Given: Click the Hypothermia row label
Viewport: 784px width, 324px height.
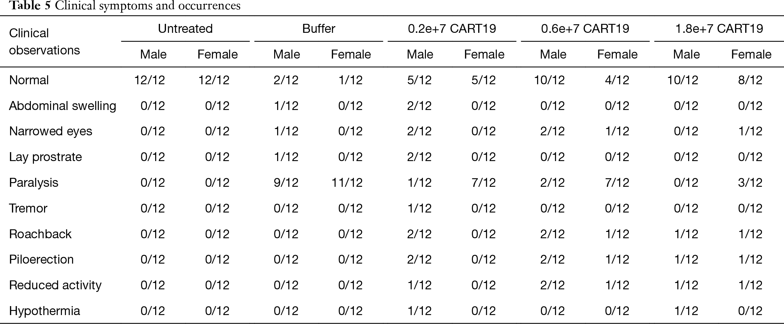Looking at the screenshot, I should coord(44,311).
